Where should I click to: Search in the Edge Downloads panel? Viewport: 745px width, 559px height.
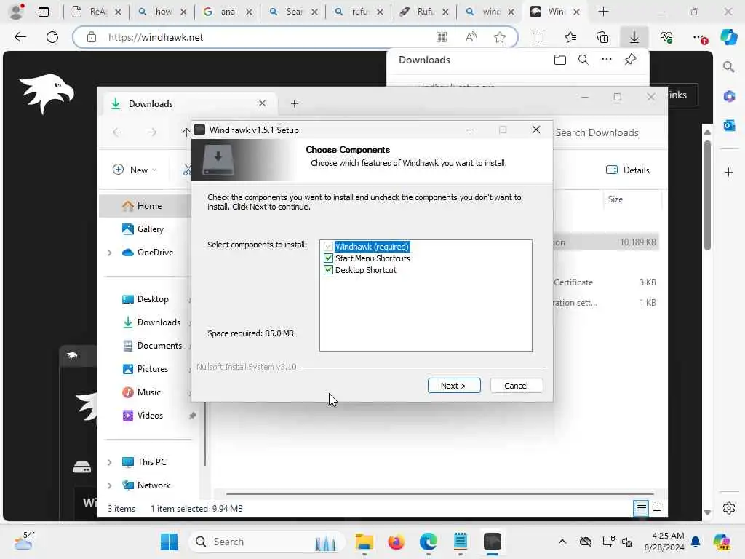tap(583, 60)
